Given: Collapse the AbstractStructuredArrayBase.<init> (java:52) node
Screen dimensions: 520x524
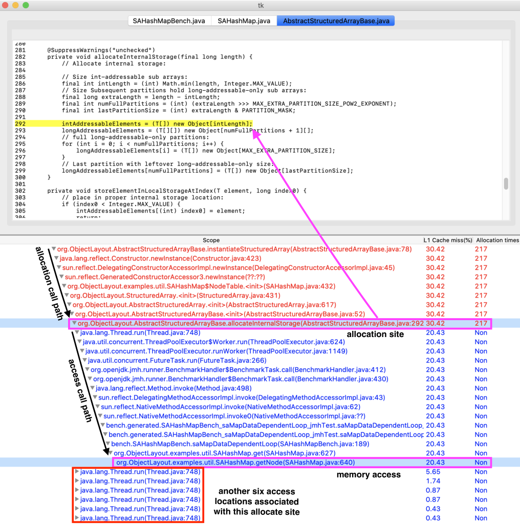Looking at the screenshot, I should click(72, 314).
